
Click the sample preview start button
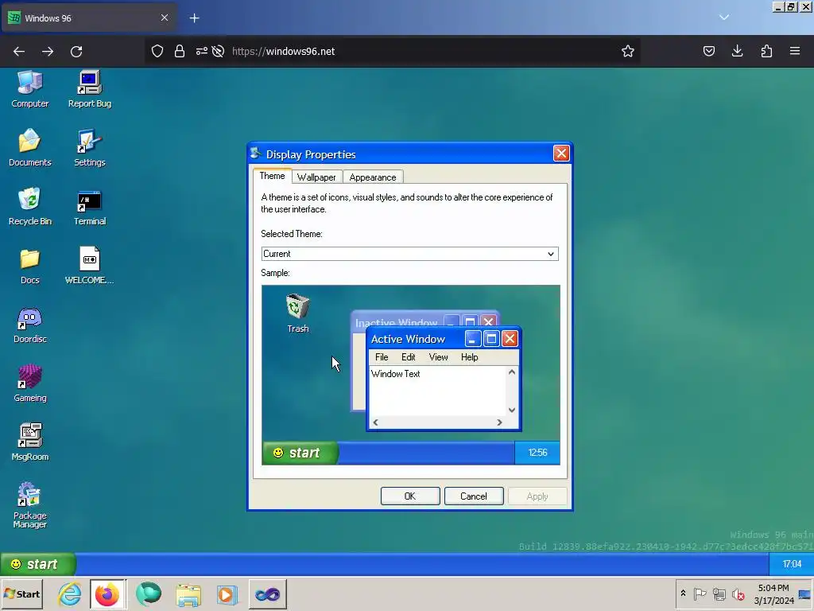[x=300, y=453]
